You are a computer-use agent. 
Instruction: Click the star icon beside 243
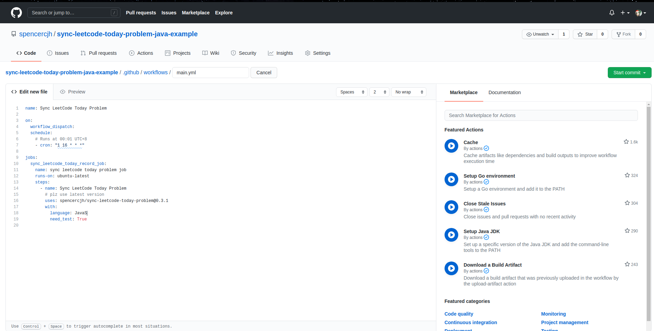pyautogui.click(x=627, y=264)
